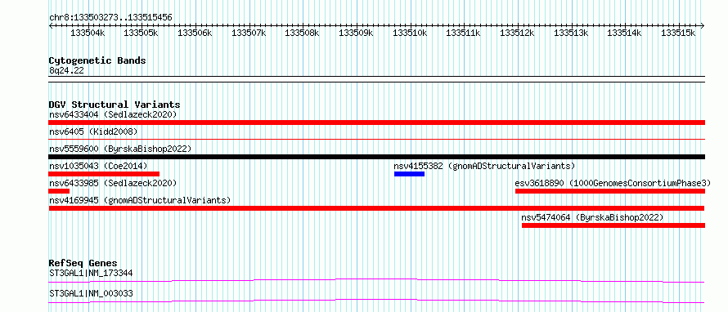The height and width of the screenshot is (312, 728).
Task: Click the 8q24.22 cytogenetic band label
Action: coord(66,71)
